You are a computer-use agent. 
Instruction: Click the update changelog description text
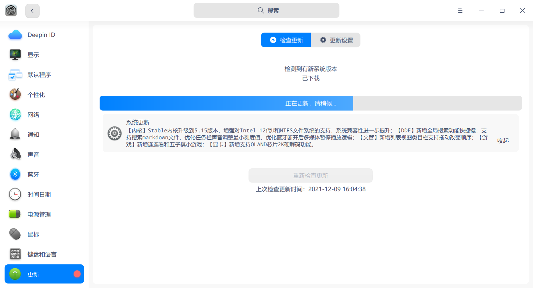(x=307, y=137)
